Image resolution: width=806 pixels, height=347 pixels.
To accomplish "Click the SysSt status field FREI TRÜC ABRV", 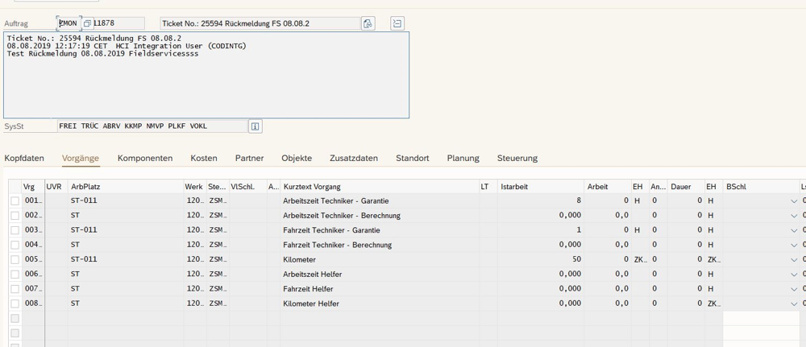I will (152, 126).
